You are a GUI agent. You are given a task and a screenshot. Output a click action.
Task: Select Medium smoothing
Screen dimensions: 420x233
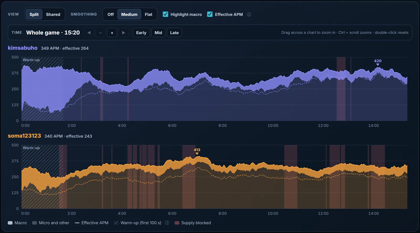point(129,14)
